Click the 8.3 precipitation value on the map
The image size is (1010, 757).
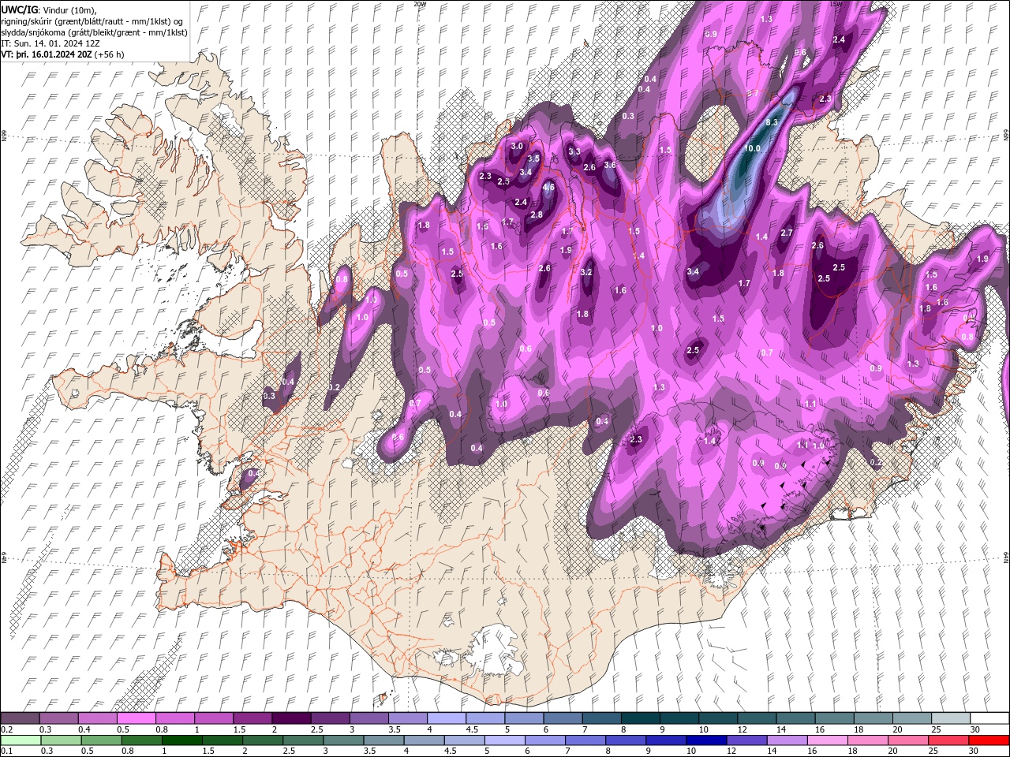[772, 122]
